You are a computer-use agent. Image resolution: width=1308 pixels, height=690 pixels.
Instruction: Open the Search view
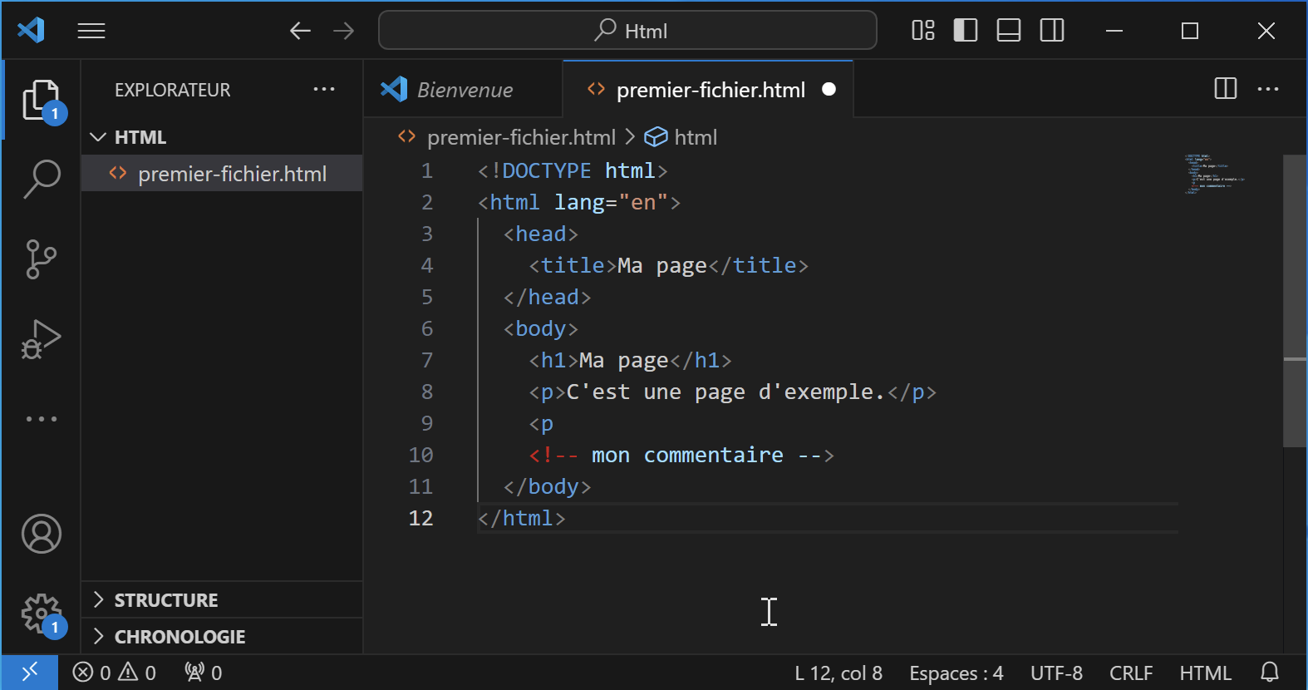point(41,179)
